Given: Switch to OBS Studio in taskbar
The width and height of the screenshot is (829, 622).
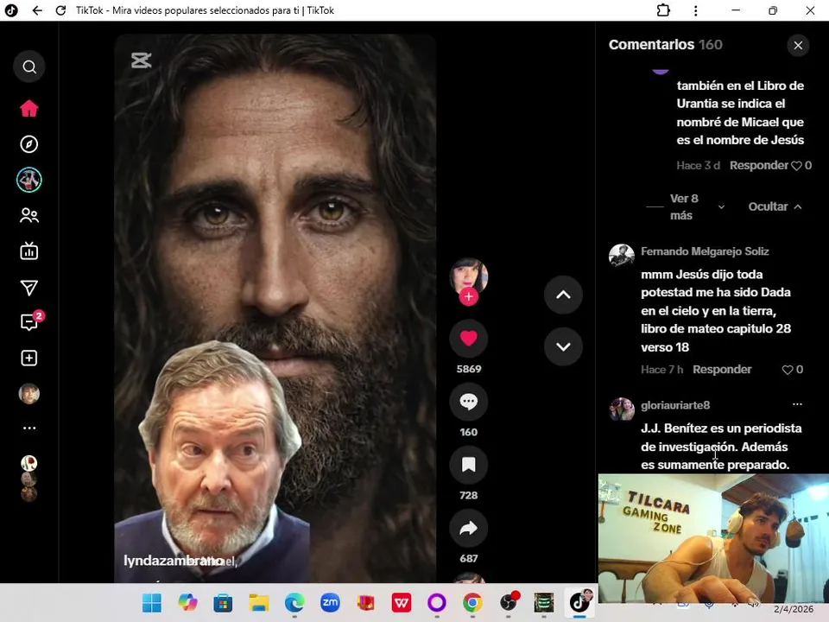Looking at the screenshot, I should click(509, 602).
